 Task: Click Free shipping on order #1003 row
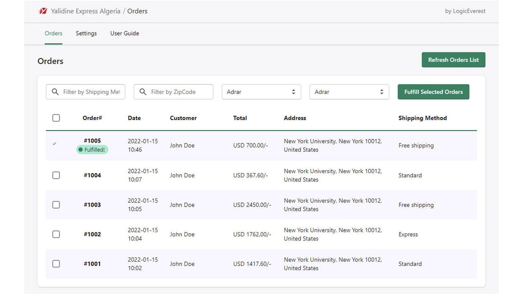click(x=416, y=205)
